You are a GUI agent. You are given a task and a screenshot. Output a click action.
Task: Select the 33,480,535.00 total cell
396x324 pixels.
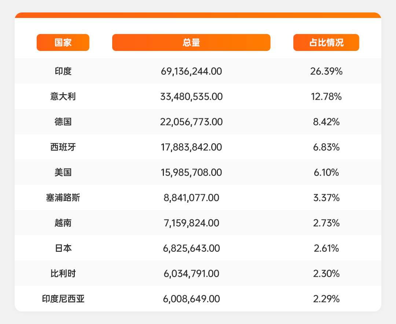coord(191,96)
